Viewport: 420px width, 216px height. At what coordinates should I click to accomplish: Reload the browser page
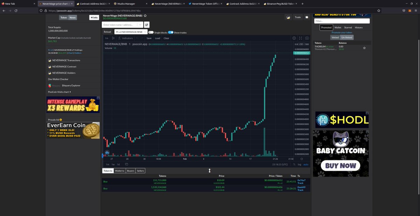pyautogui.click(x=16, y=10)
